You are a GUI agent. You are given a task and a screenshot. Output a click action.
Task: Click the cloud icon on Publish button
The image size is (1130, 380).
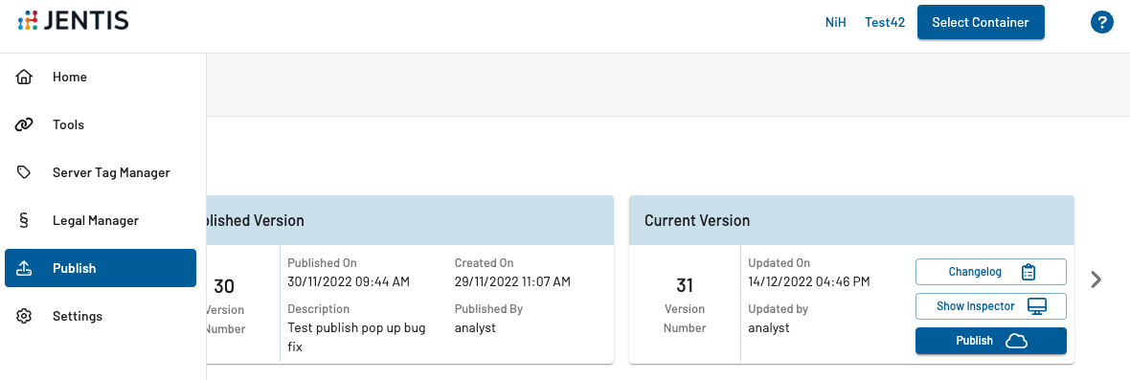tap(1016, 341)
